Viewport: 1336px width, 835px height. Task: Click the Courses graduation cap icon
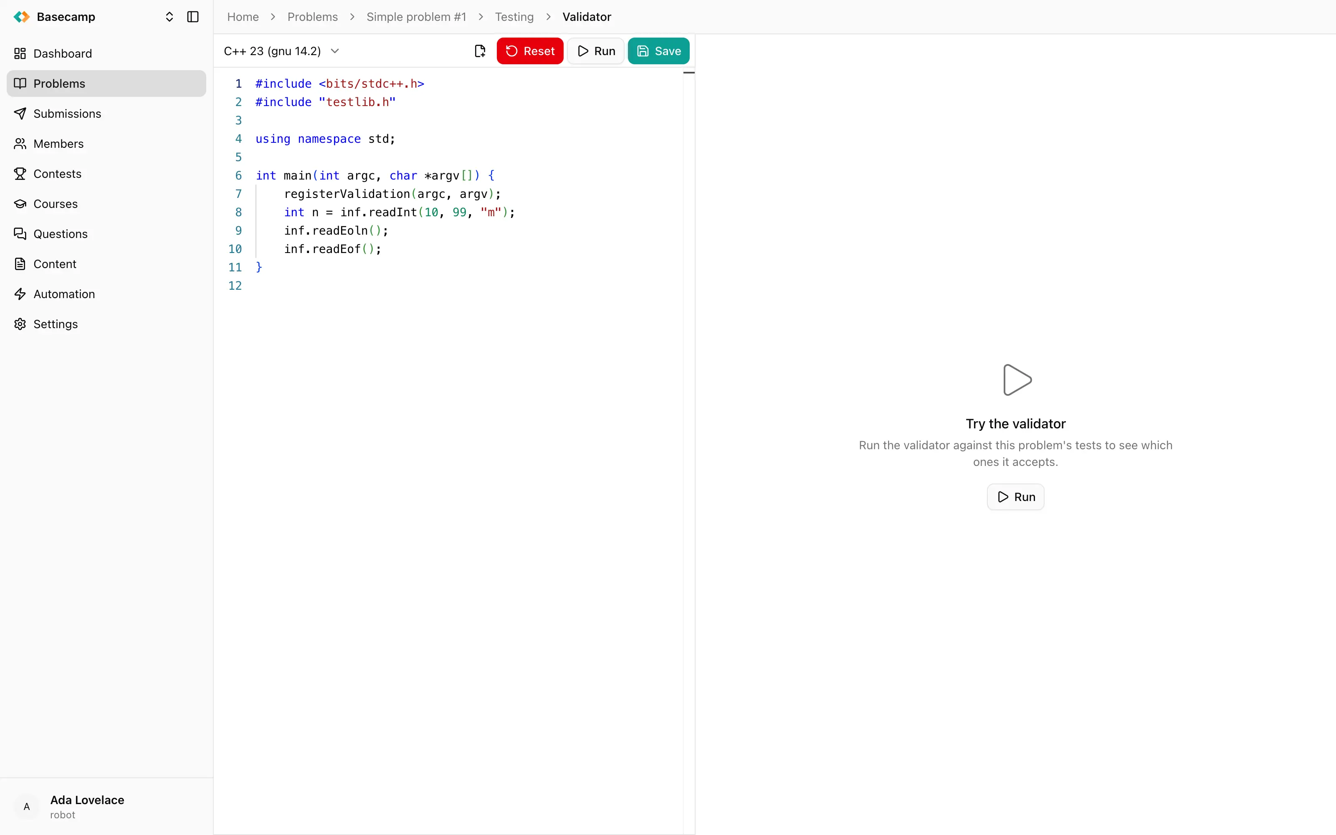[x=20, y=204]
